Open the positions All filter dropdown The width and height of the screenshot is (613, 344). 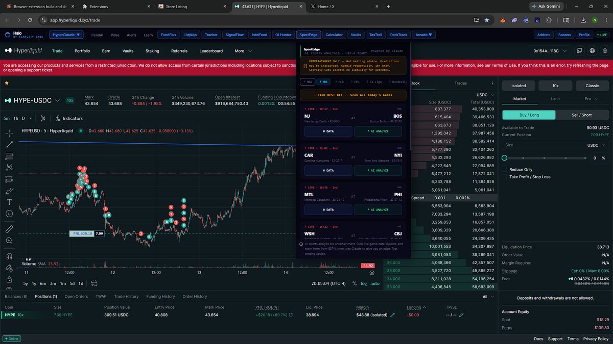pos(487,296)
